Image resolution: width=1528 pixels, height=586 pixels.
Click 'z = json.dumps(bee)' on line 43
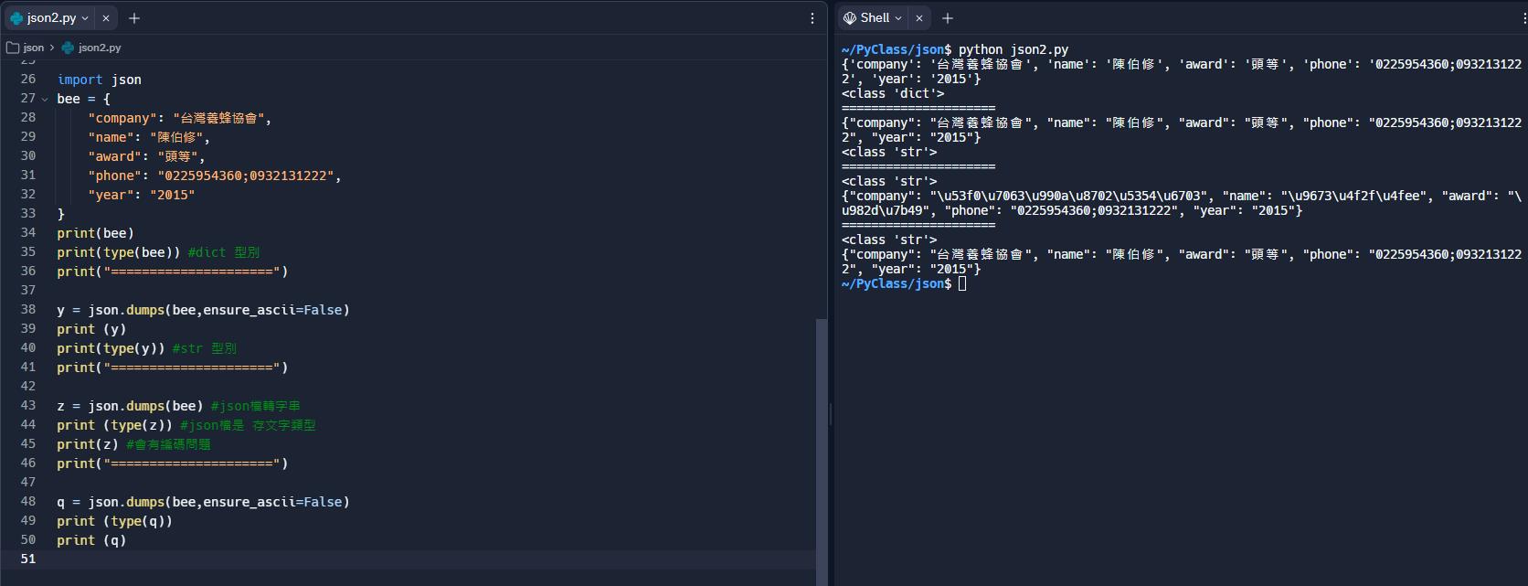pos(130,406)
